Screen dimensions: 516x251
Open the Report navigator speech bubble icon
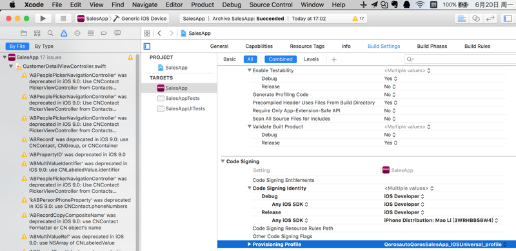[x=117, y=34]
